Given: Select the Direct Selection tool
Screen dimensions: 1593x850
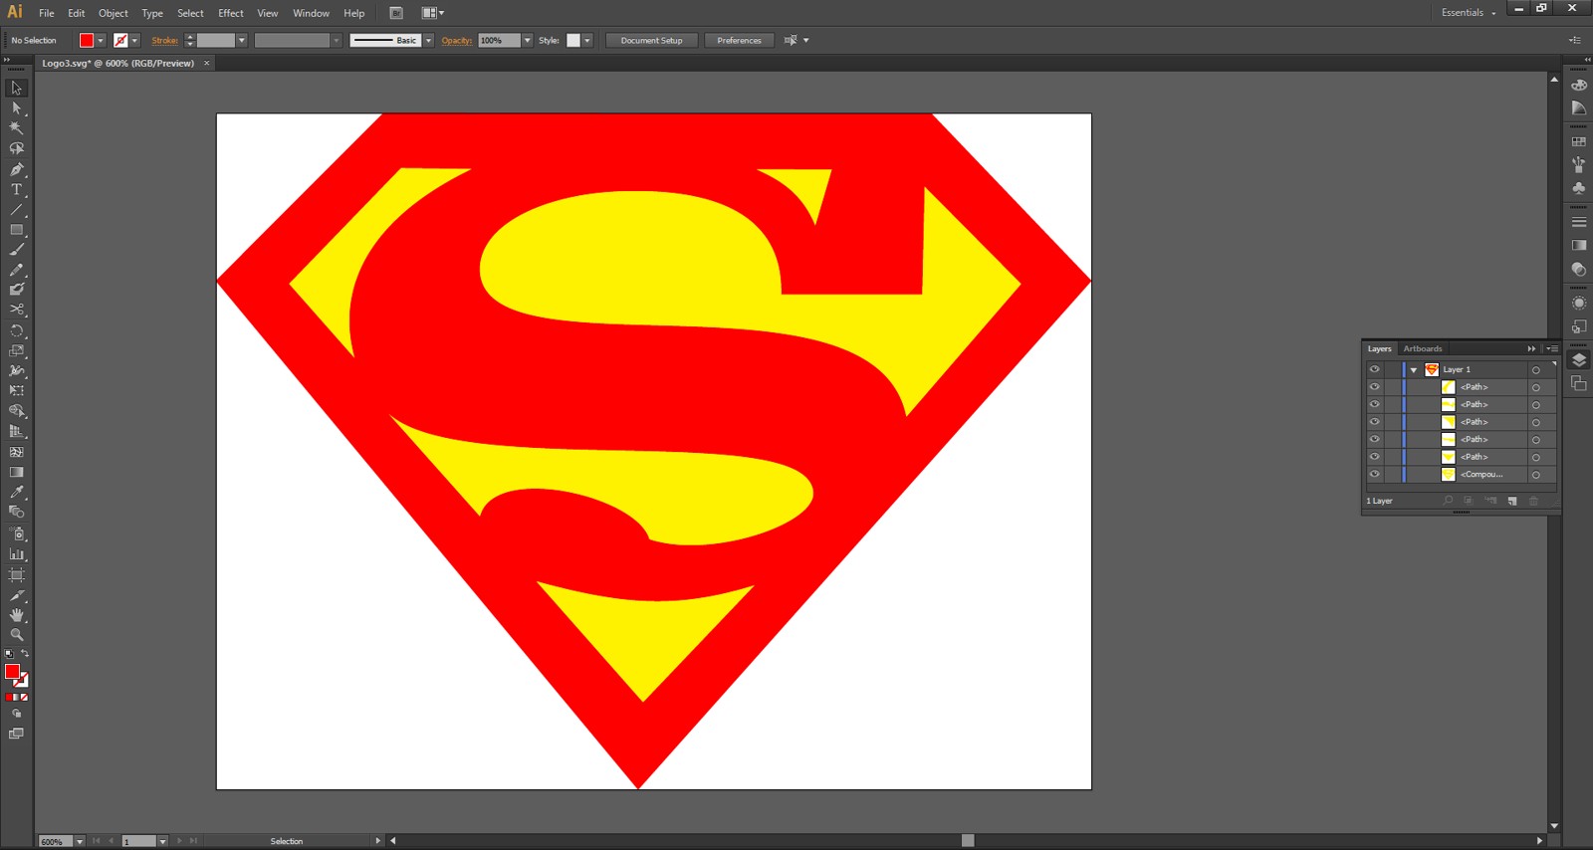Looking at the screenshot, I should (16, 107).
